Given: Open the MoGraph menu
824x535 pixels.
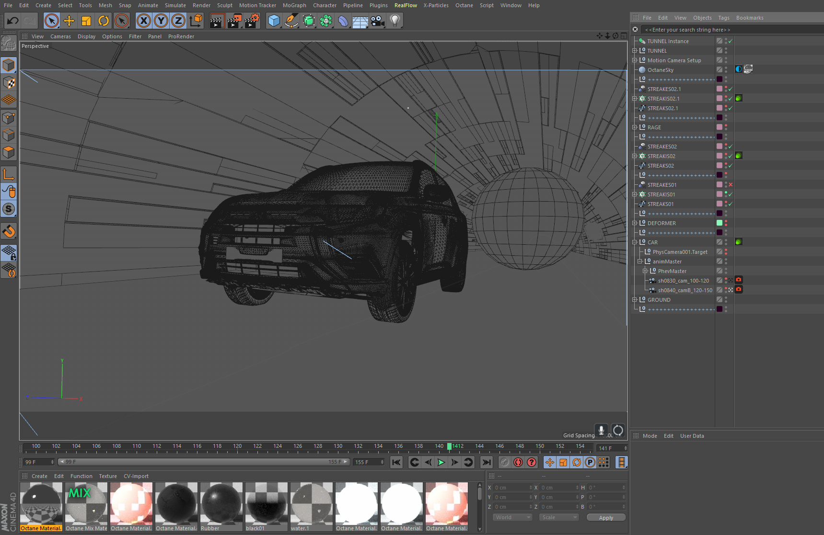Looking at the screenshot, I should tap(294, 5).
